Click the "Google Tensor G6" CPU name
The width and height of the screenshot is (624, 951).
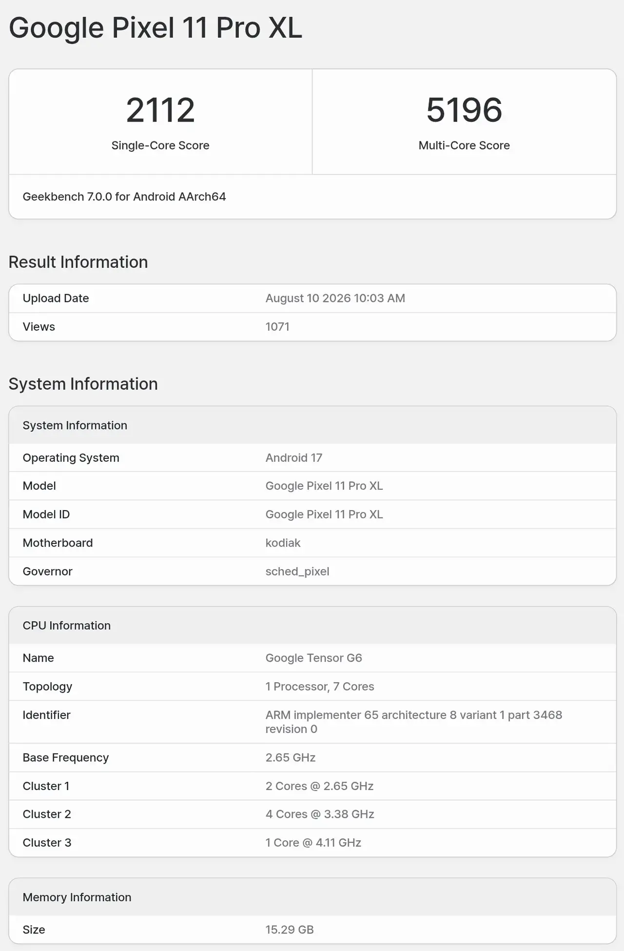(313, 658)
